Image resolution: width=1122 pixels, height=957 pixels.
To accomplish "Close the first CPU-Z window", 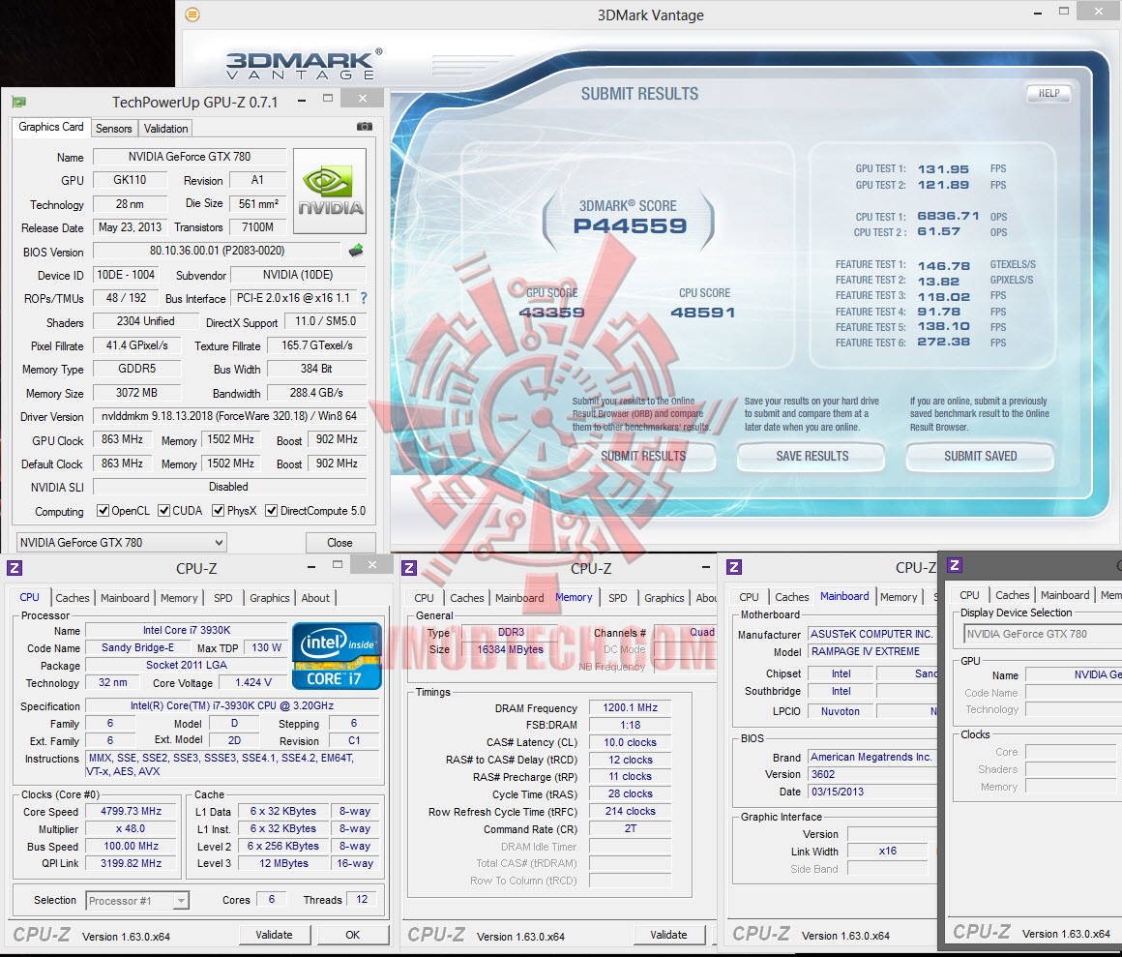I will [x=372, y=565].
